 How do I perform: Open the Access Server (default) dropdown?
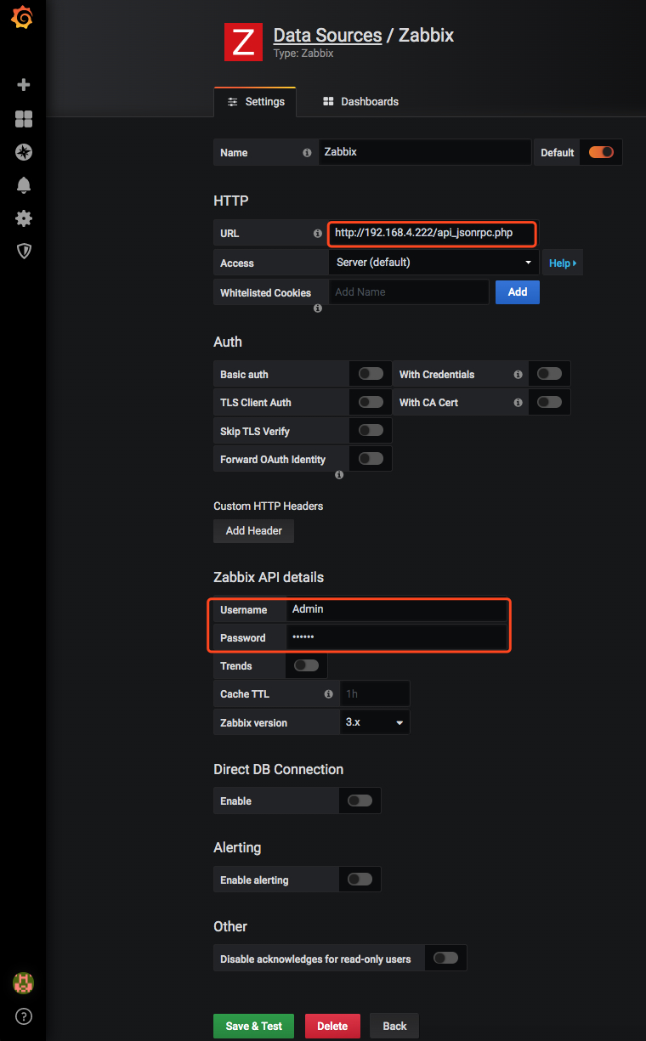tap(433, 262)
